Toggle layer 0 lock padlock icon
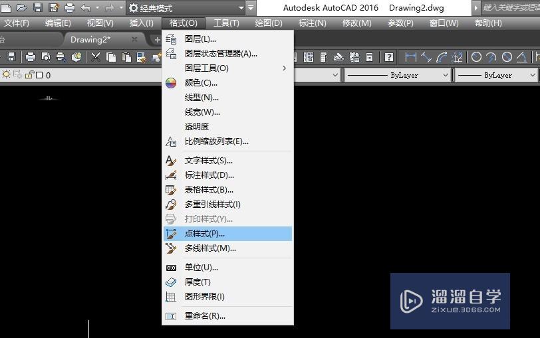The image size is (540, 338). pyautogui.click(x=29, y=74)
